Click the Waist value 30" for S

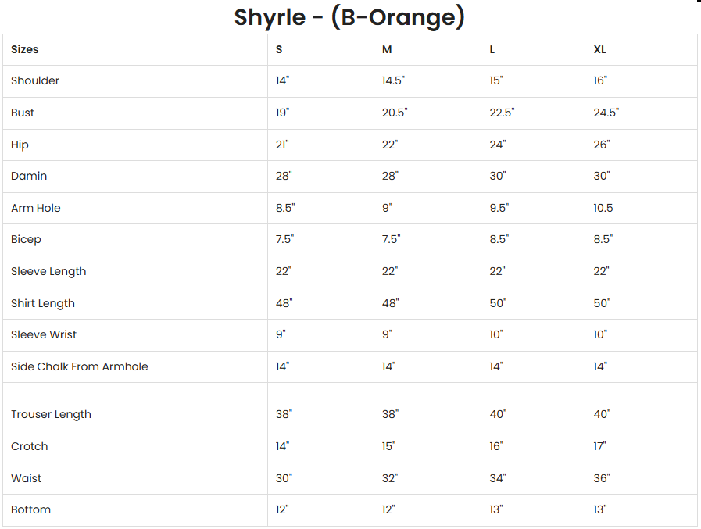point(284,478)
